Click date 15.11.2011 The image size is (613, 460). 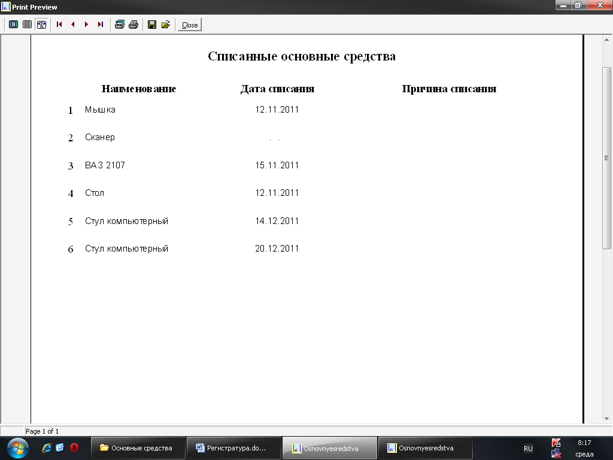tap(277, 165)
